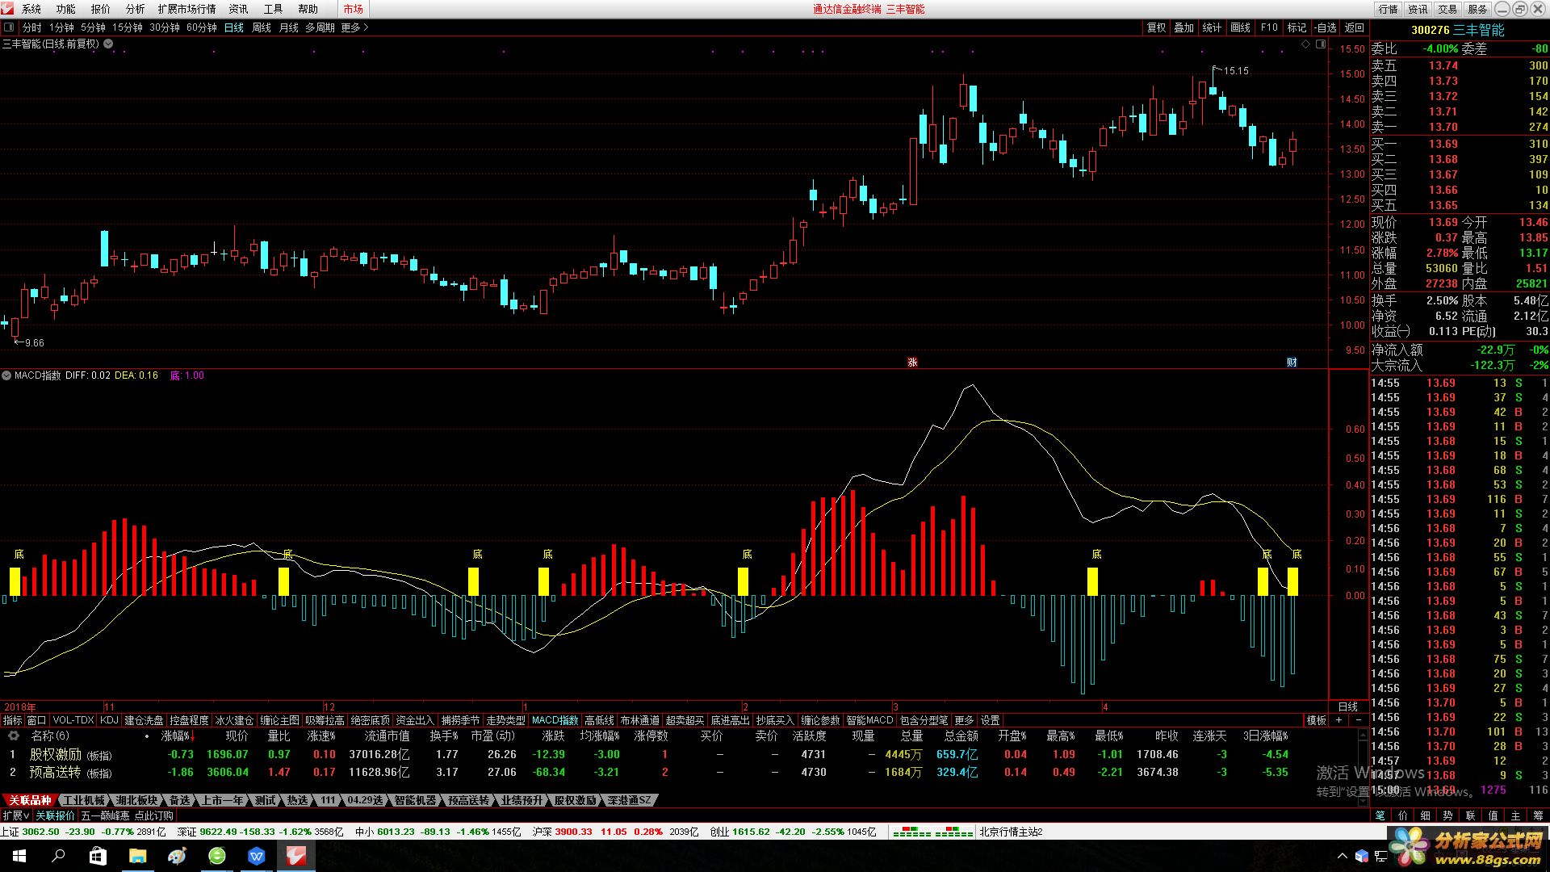Click the round arrow icon after 三丰智能 chart title
The height and width of the screenshot is (872, 1550).
pyautogui.click(x=108, y=44)
